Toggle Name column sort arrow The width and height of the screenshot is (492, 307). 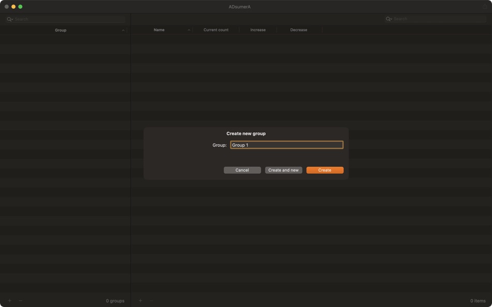point(189,30)
